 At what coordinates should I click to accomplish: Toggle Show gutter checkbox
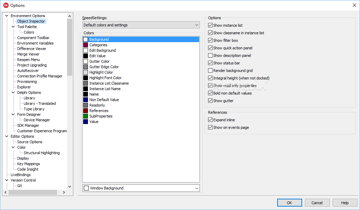coord(210,101)
